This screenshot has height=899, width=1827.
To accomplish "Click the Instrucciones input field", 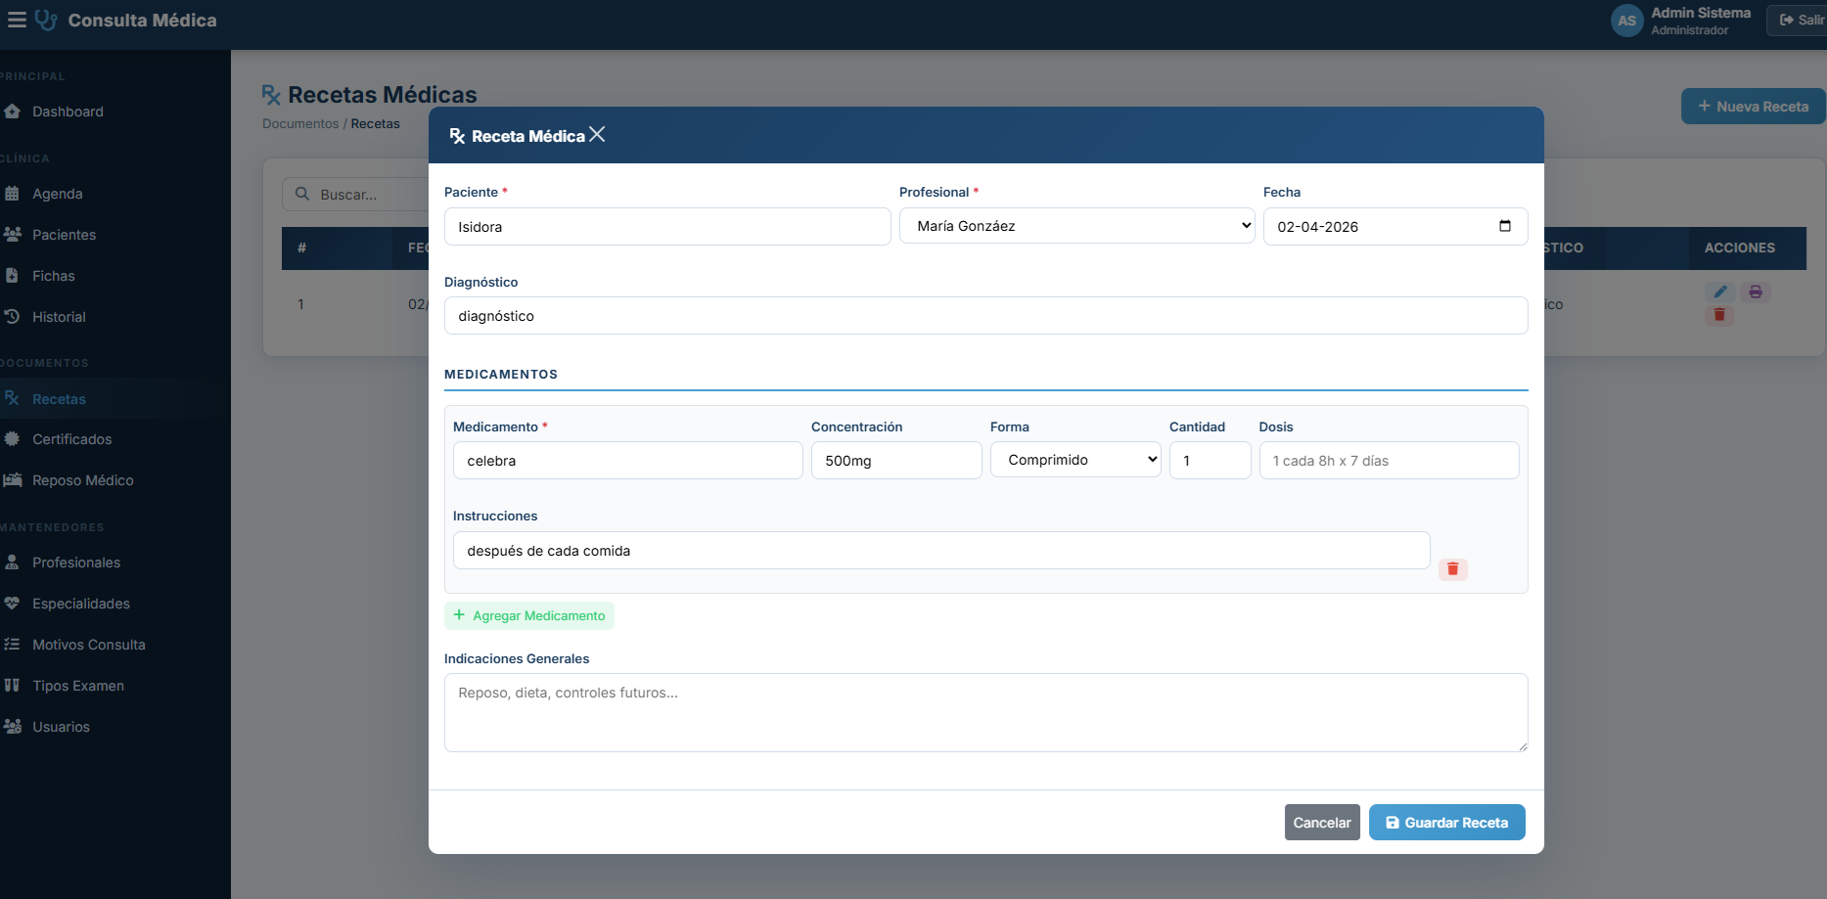I will point(941,550).
